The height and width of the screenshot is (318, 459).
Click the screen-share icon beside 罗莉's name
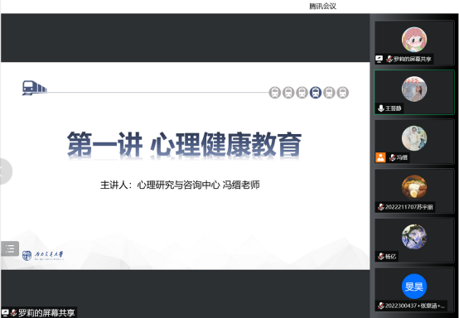[379, 59]
